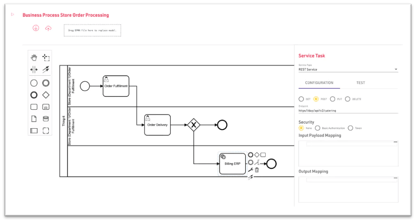The width and height of the screenshot is (416, 222).
Task: Append end event from Billing ERP context pad
Action: point(251,155)
